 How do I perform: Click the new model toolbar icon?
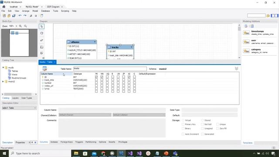pyautogui.click(x=4, y=16)
